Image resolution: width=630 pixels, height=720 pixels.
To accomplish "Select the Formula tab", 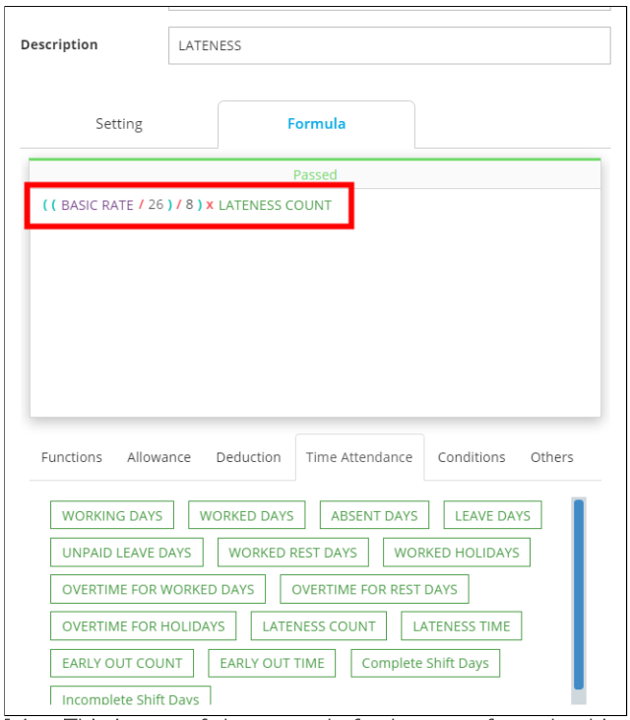I will [x=316, y=124].
